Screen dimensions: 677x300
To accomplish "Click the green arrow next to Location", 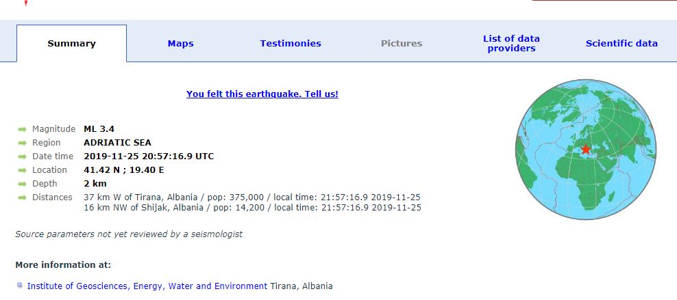I will tap(22, 170).
